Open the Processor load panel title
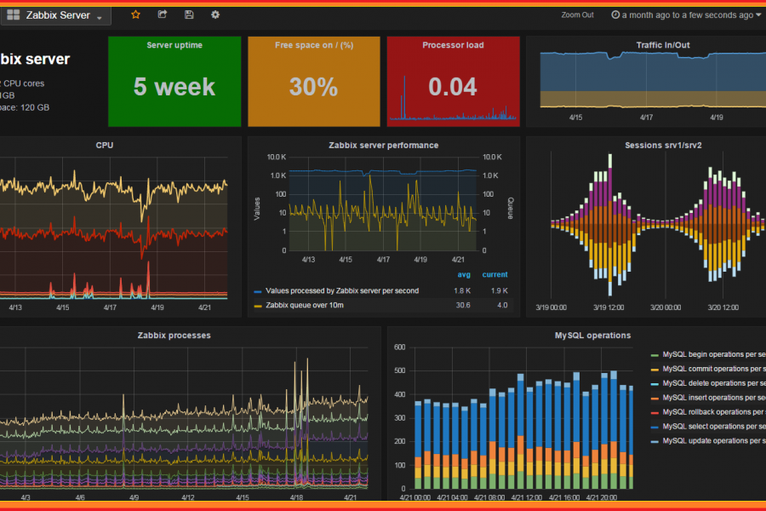Viewport: 766px width, 511px height. [x=453, y=45]
